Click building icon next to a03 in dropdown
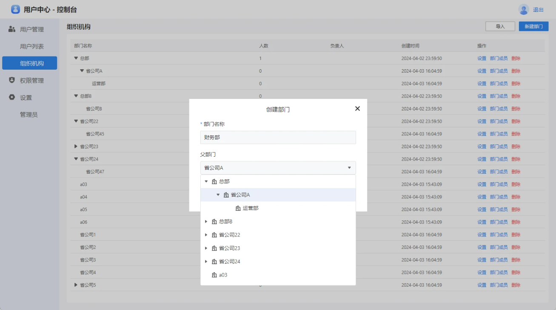The width and height of the screenshot is (556, 310). [214, 275]
